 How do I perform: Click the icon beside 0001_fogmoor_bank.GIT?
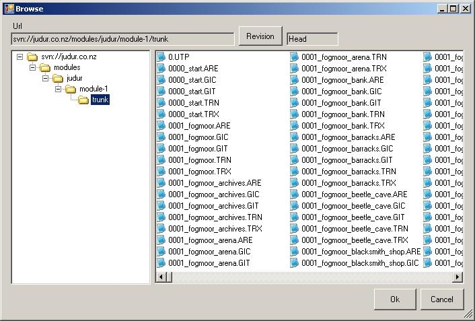point(294,103)
